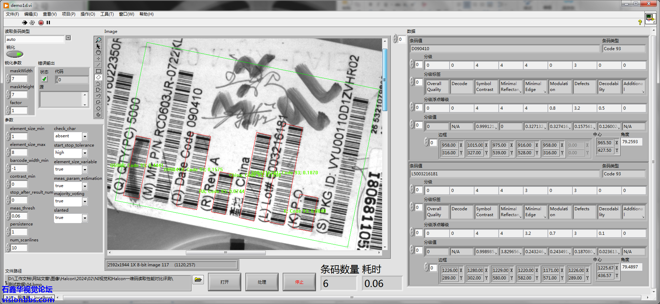Open the check_char absent dropdown
The height and width of the screenshot is (304, 660).
(x=85, y=136)
